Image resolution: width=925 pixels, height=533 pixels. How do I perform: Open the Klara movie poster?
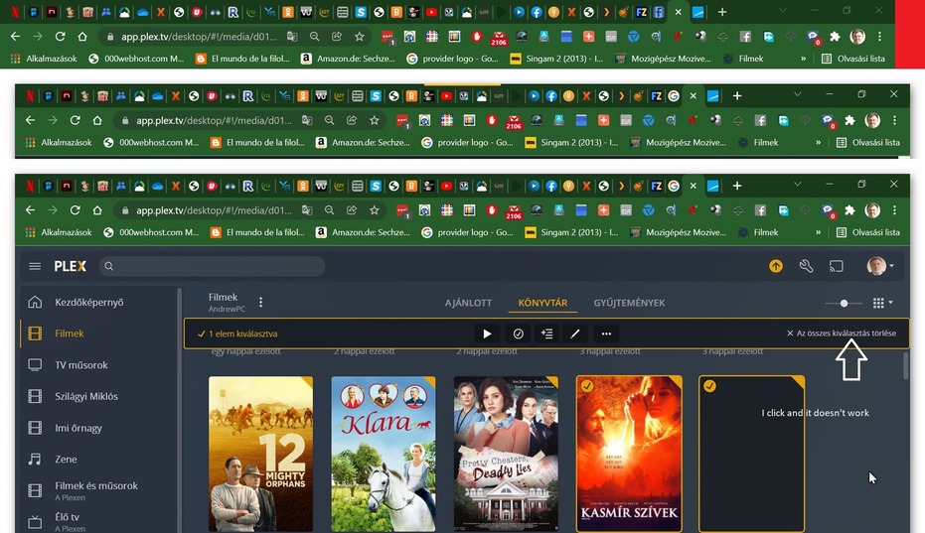(384, 454)
